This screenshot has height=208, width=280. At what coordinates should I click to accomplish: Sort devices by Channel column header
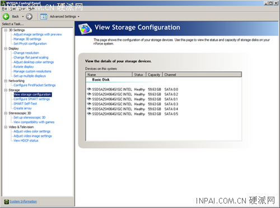[202, 75]
